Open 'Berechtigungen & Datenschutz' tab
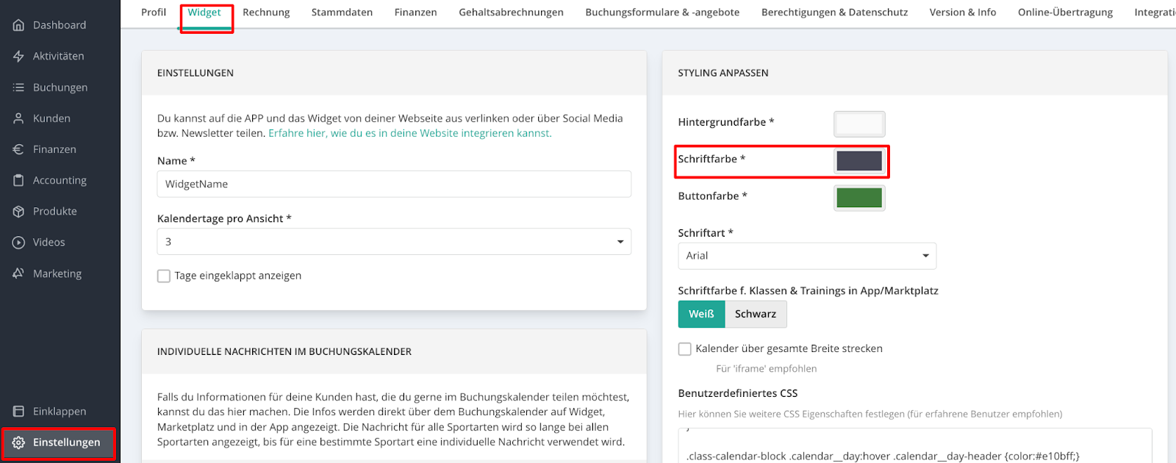Viewport: 1176px width, 463px height. [x=834, y=12]
